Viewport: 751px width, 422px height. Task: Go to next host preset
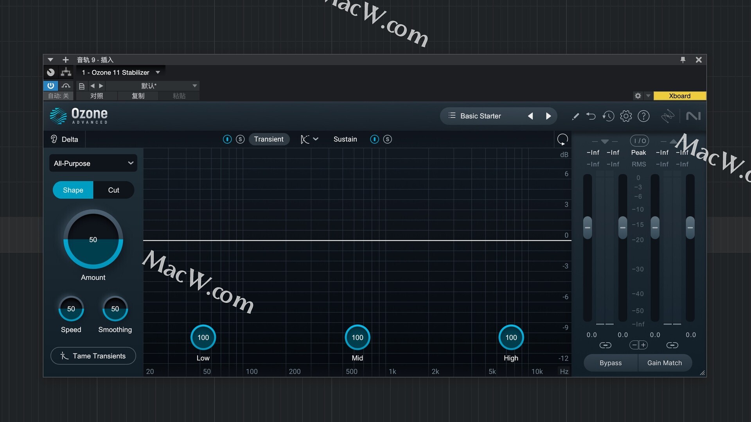(101, 86)
